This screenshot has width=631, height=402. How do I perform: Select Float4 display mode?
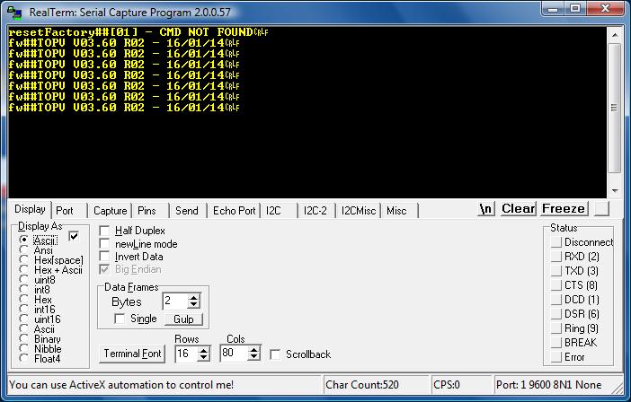click(23, 358)
